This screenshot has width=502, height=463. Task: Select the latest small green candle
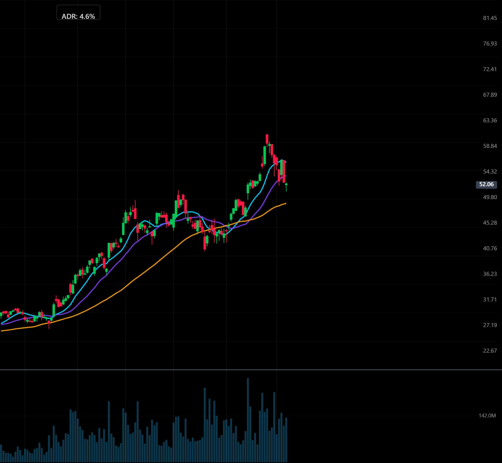(x=286, y=185)
